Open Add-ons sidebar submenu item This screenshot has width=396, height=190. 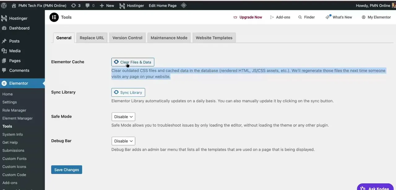click(10, 183)
